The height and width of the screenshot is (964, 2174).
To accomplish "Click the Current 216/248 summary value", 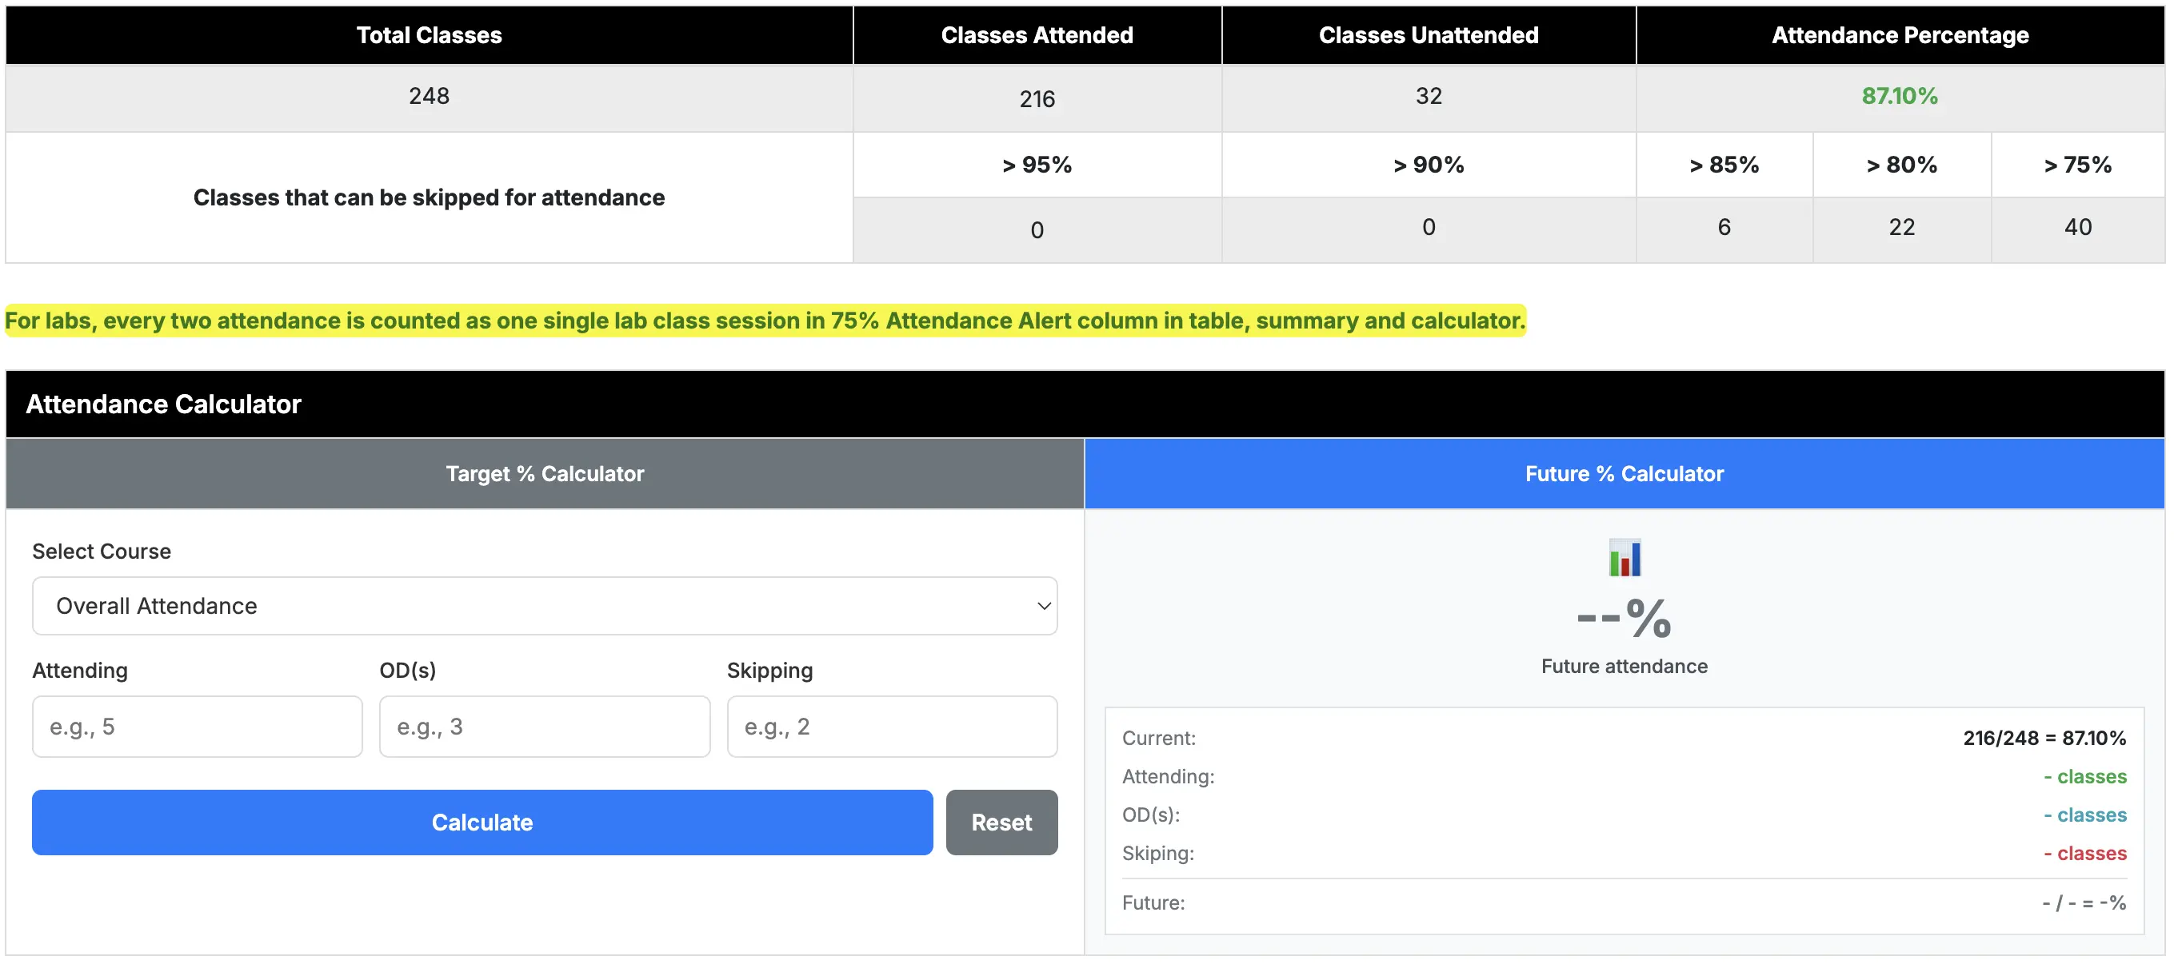I will point(2043,737).
